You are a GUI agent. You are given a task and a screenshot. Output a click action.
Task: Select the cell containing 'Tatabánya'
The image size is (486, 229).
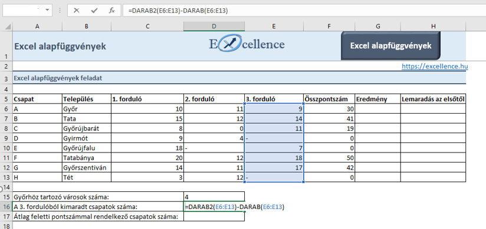(x=87, y=158)
